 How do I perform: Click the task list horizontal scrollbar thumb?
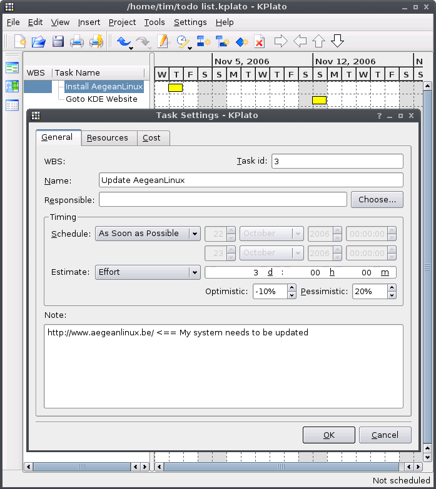tap(82, 467)
